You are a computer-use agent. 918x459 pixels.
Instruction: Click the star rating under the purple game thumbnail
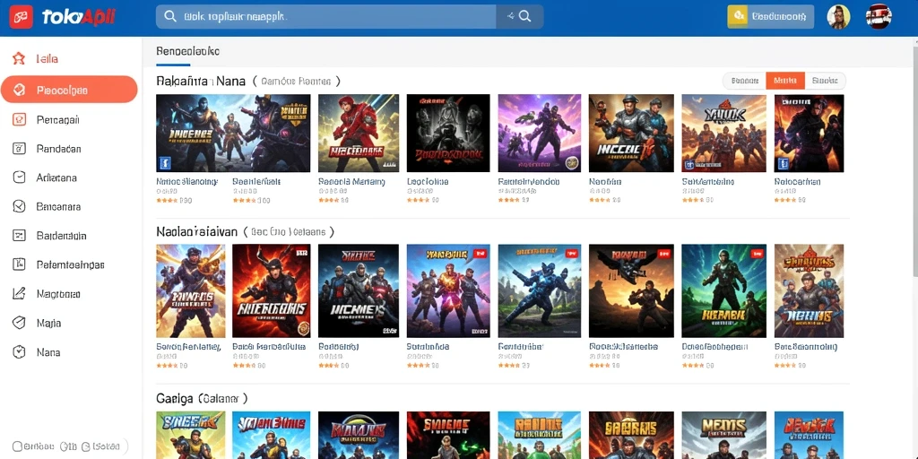509,200
